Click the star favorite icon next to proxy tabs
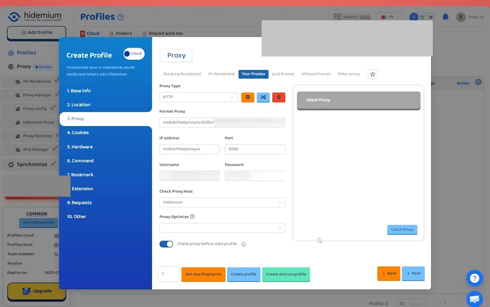The height and width of the screenshot is (307, 490). tap(373, 74)
